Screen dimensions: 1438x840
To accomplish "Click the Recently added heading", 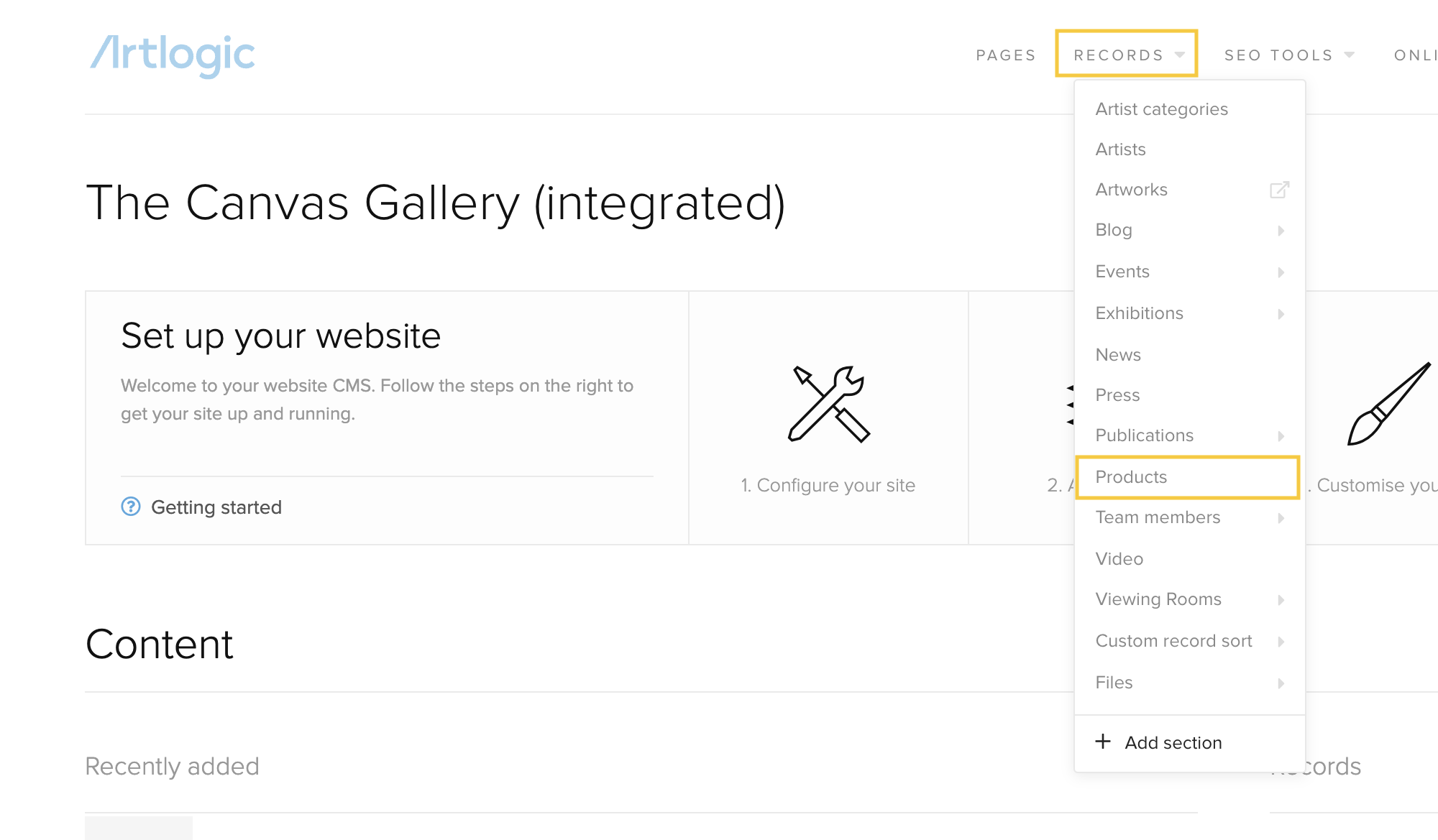I will (x=172, y=767).
